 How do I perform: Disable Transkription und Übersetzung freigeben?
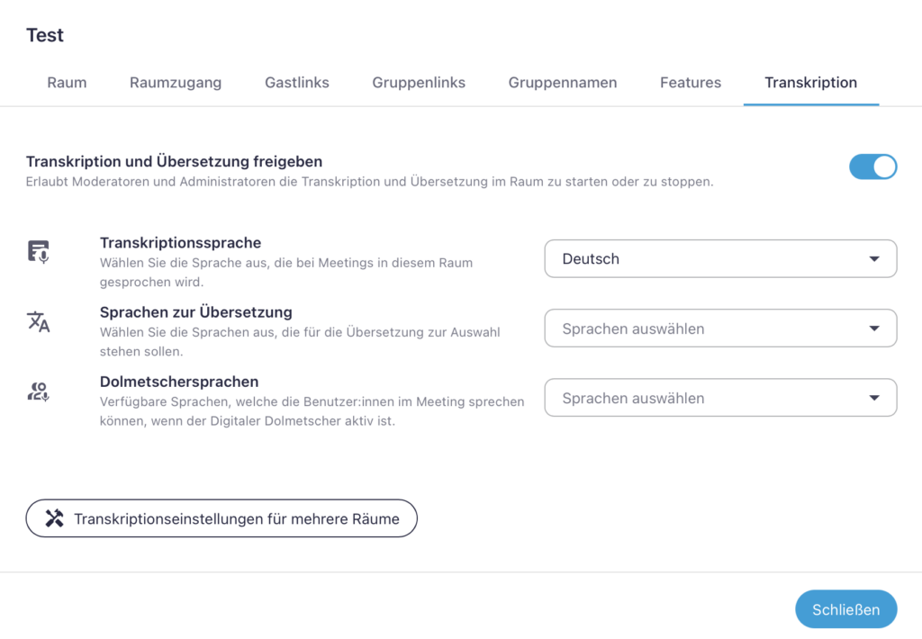point(872,166)
